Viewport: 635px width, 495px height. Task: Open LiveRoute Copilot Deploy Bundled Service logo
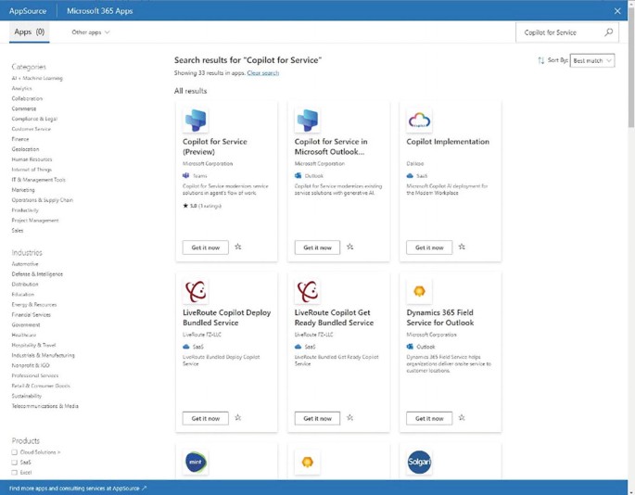(196, 291)
